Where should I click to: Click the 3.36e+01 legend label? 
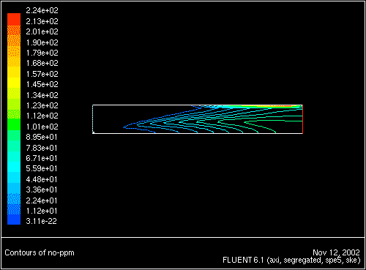click(42, 190)
